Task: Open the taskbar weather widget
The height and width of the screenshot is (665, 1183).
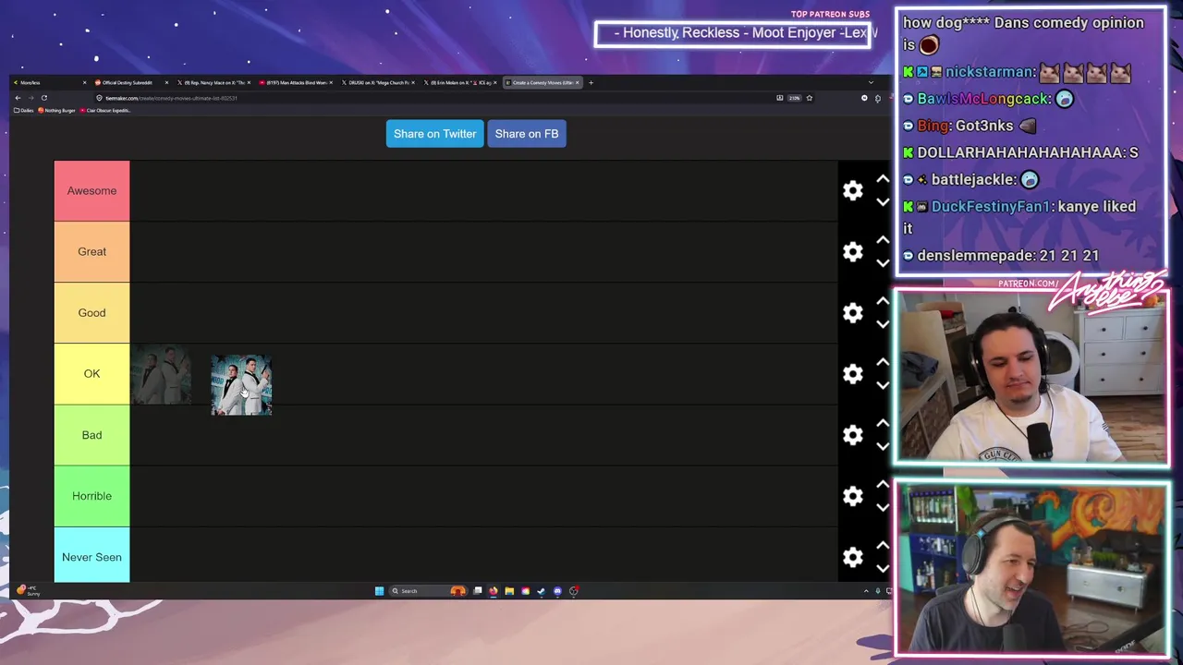Action: pyautogui.click(x=28, y=590)
